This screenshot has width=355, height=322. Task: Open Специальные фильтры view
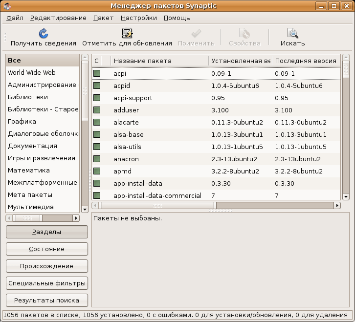47,283
